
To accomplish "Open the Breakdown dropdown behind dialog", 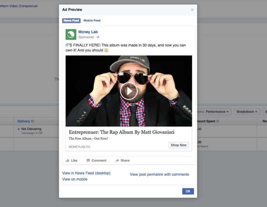I will tap(247, 112).
